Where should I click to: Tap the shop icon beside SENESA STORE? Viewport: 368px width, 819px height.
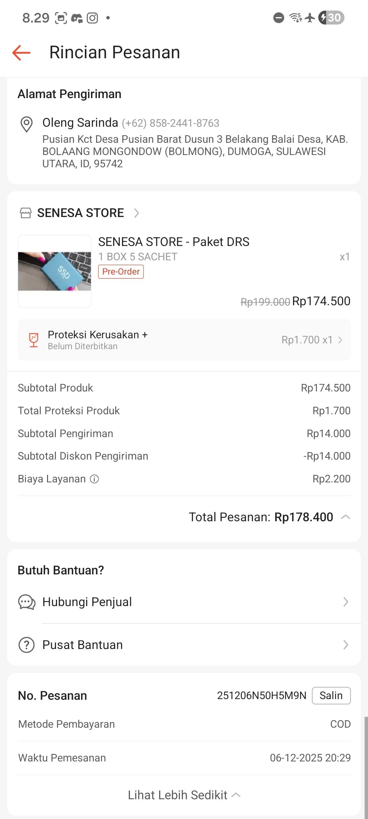pos(26,213)
